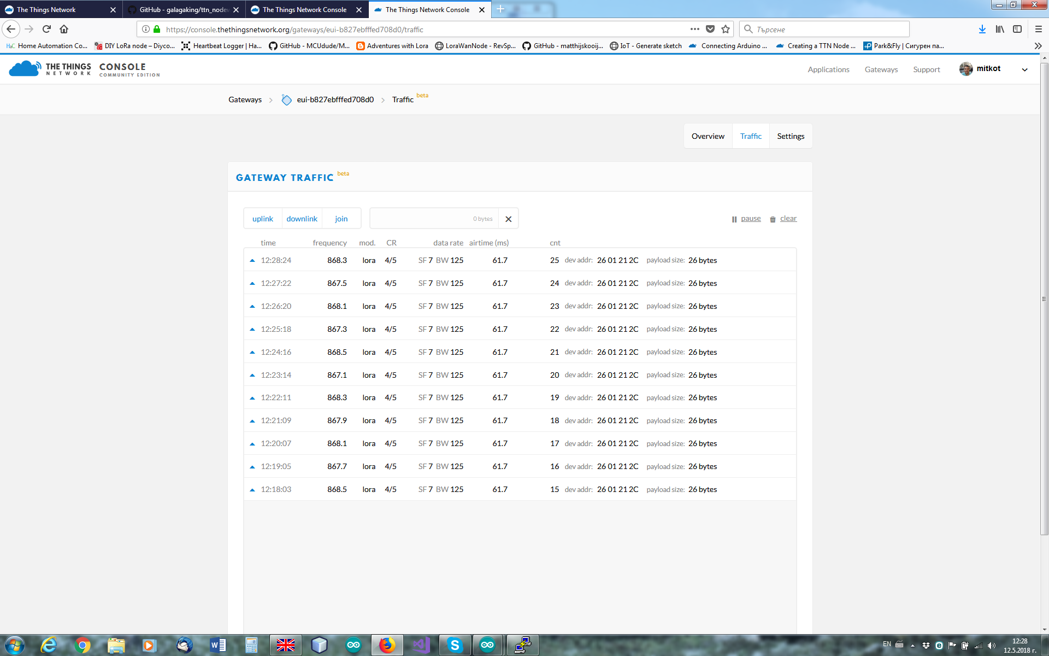
Task: Switch keyboard language EN indicator
Action: [887, 644]
